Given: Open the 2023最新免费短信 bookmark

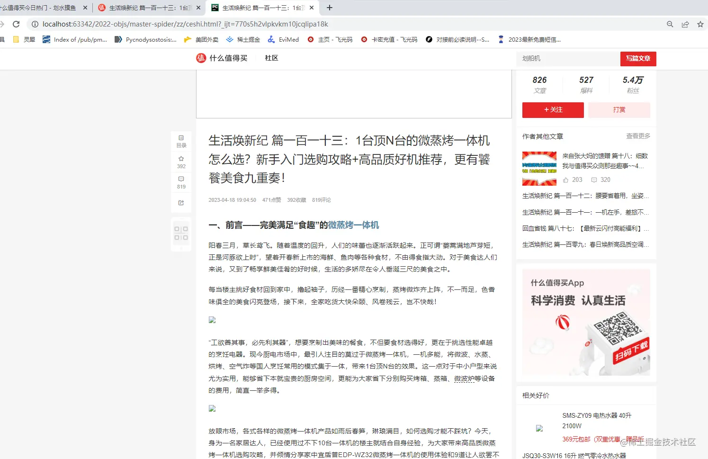Looking at the screenshot, I should click(x=529, y=40).
